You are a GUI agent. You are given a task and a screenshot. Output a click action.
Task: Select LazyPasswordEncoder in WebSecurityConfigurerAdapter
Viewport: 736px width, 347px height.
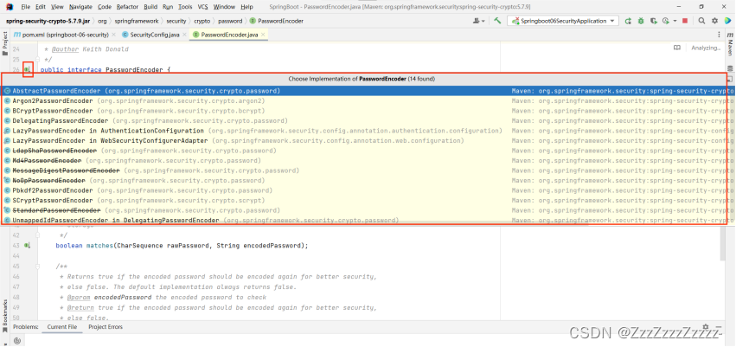[368, 140]
